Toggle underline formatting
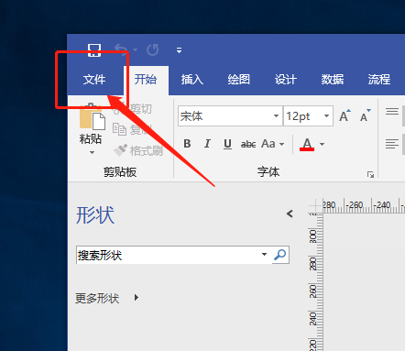Screen dimensions: 405x351 [x=227, y=144]
